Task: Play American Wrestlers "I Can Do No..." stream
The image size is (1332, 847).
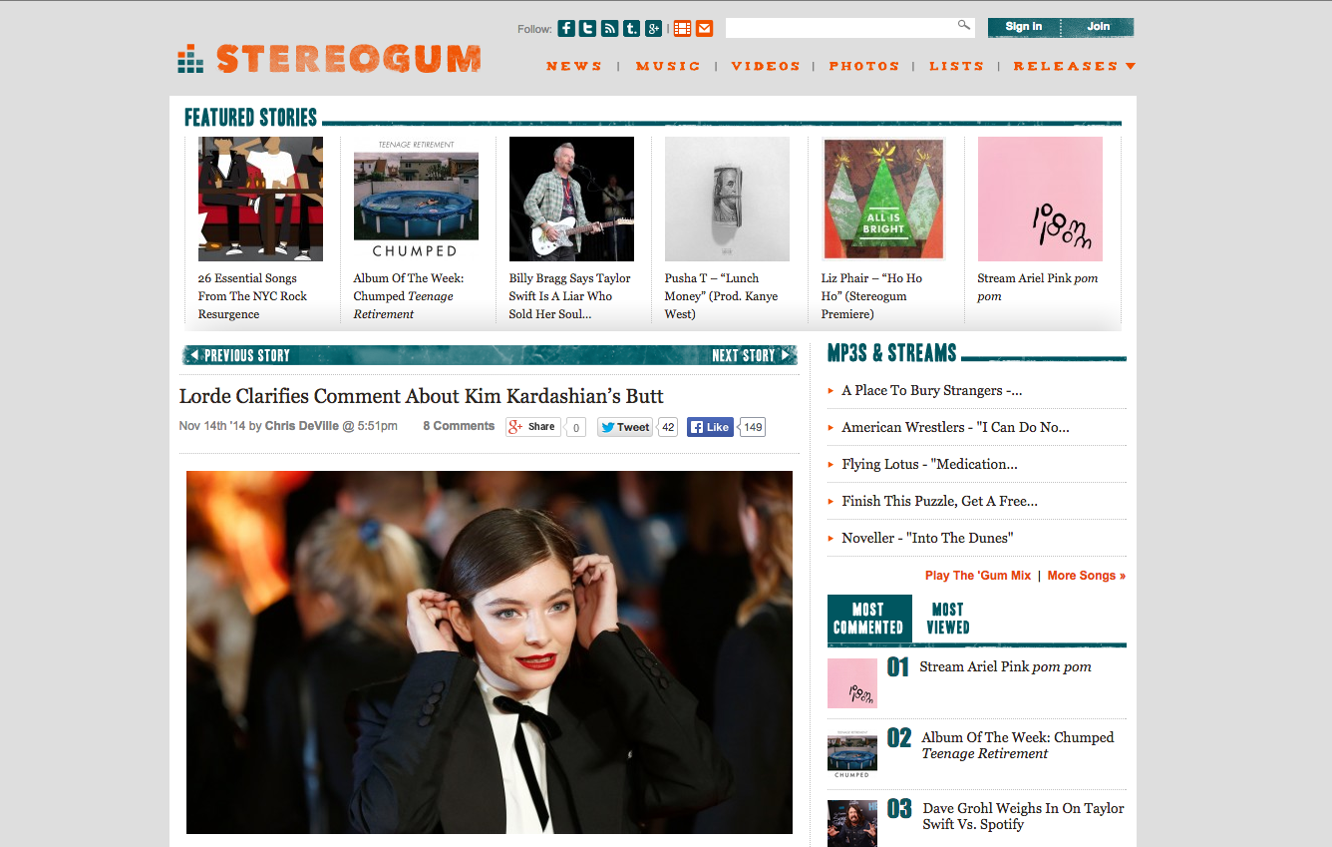Action: click(955, 427)
